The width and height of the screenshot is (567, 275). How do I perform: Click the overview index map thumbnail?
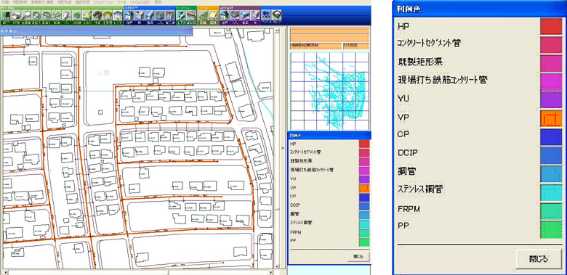pyautogui.click(x=329, y=91)
